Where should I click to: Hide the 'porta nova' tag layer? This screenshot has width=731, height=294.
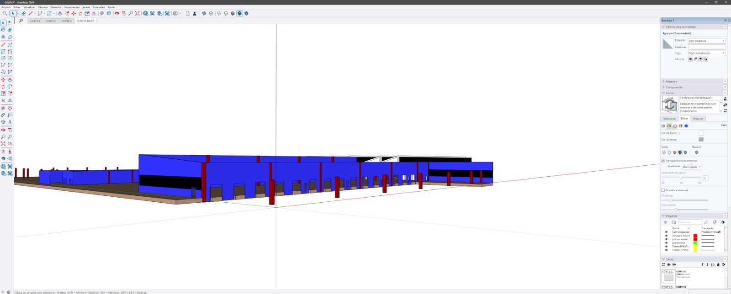coord(666,243)
